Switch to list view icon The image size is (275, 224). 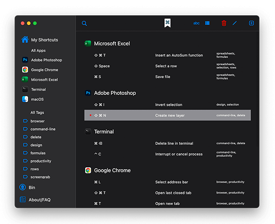(x=207, y=23)
